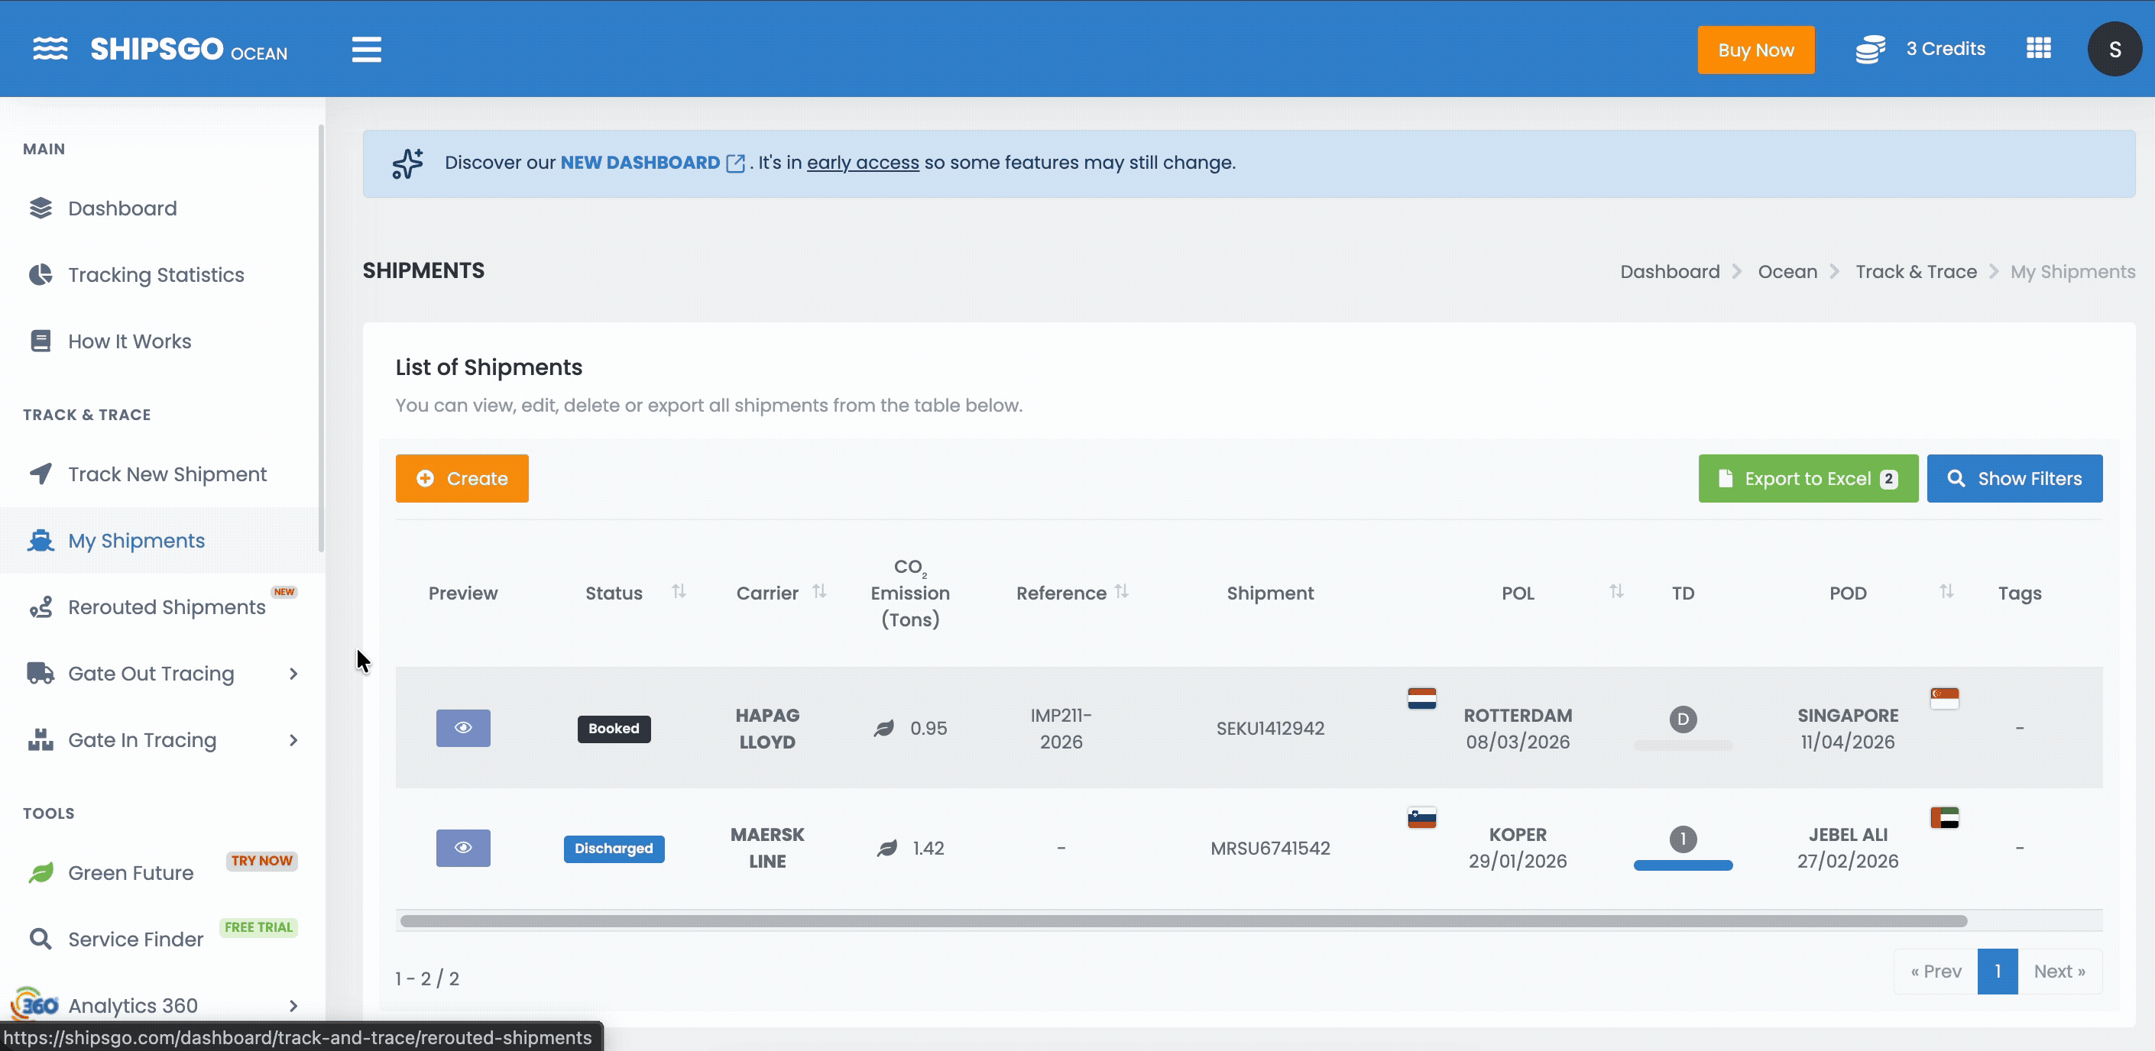The width and height of the screenshot is (2155, 1051).
Task: Toggle Status column sort arrows
Action: click(x=679, y=592)
